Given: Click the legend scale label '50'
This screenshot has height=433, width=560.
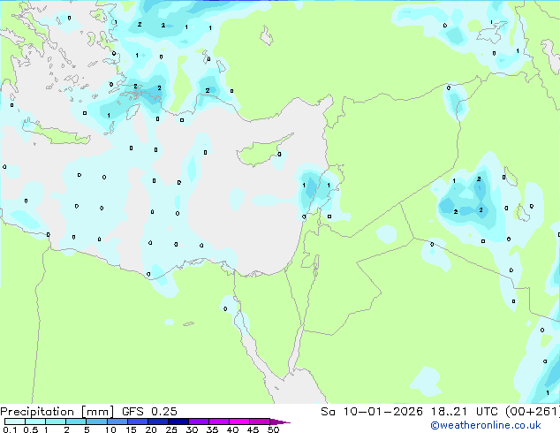Looking at the screenshot, I should [x=273, y=429].
